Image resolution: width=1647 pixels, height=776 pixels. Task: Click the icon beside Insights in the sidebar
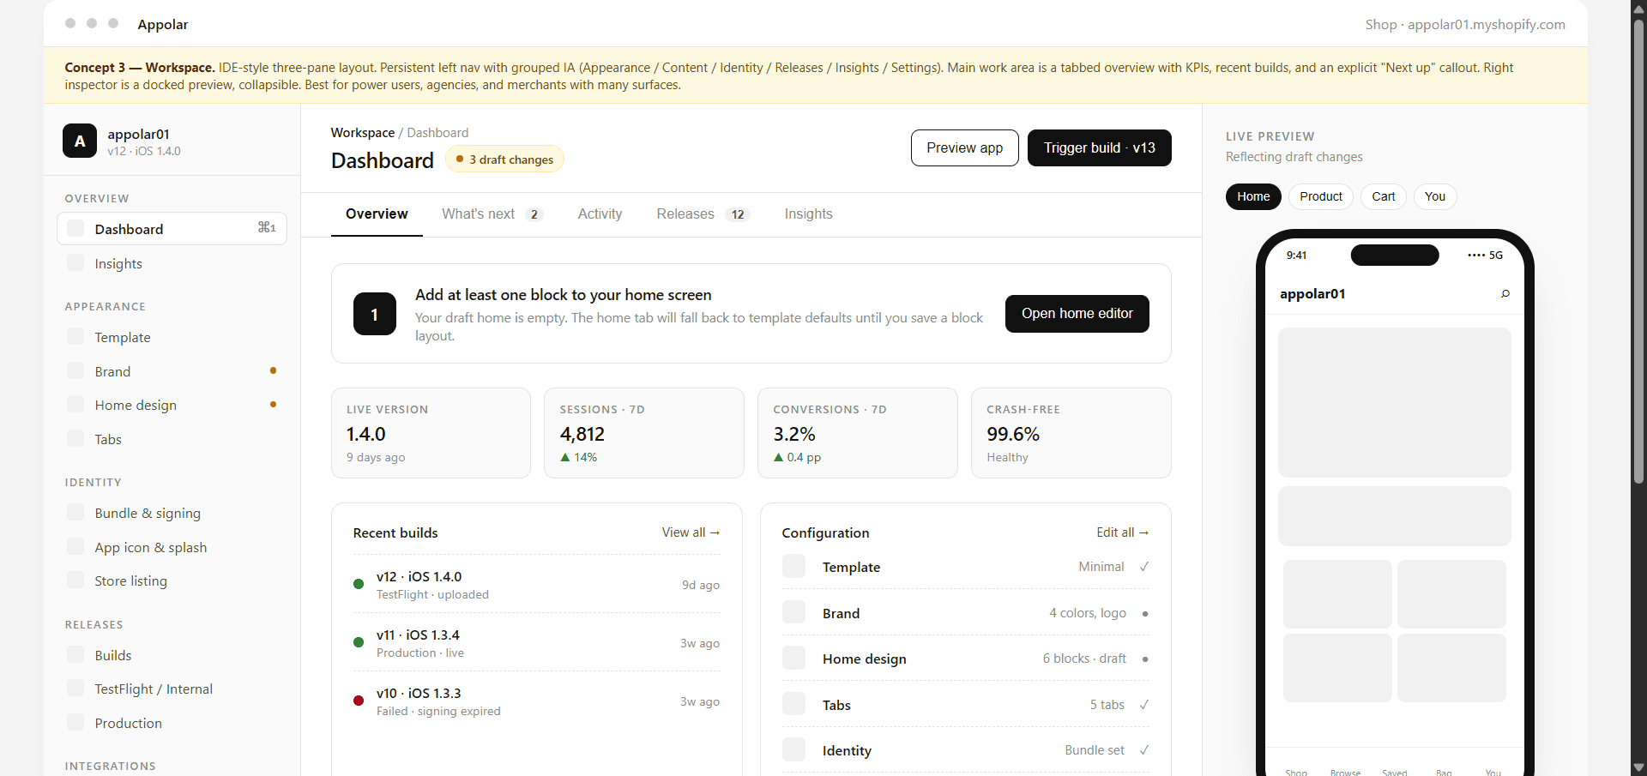[75, 262]
